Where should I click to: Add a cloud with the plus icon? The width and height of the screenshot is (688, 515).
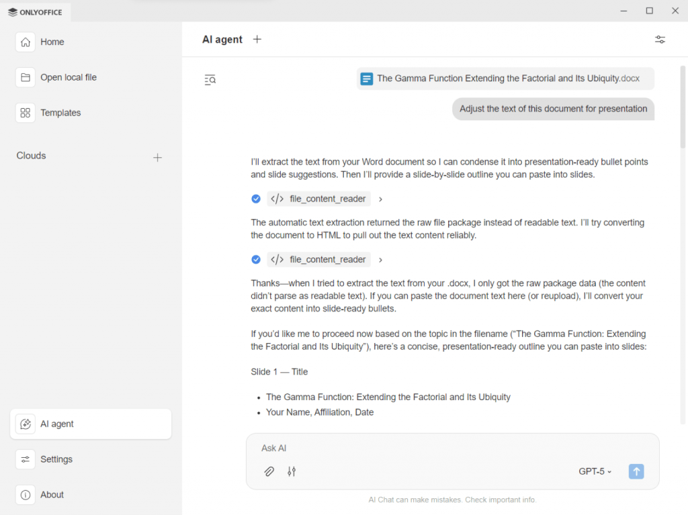coord(157,158)
